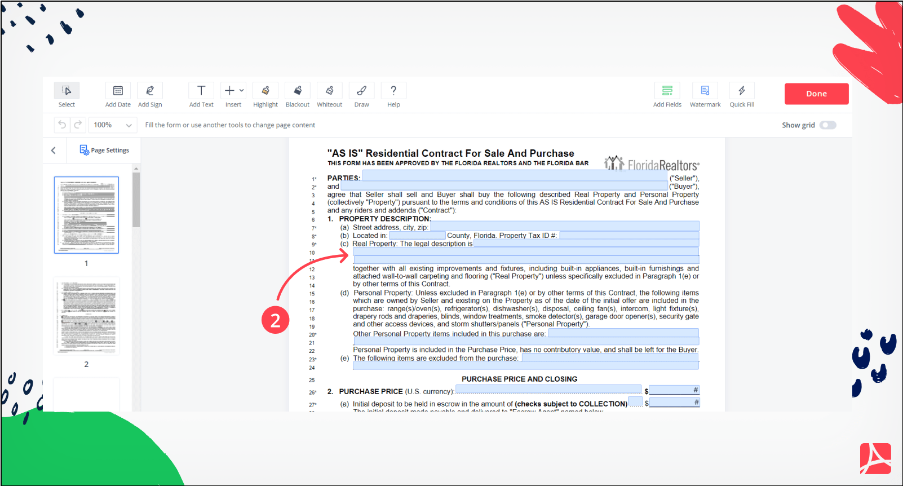Open the 100% zoom dropdown

[113, 125]
